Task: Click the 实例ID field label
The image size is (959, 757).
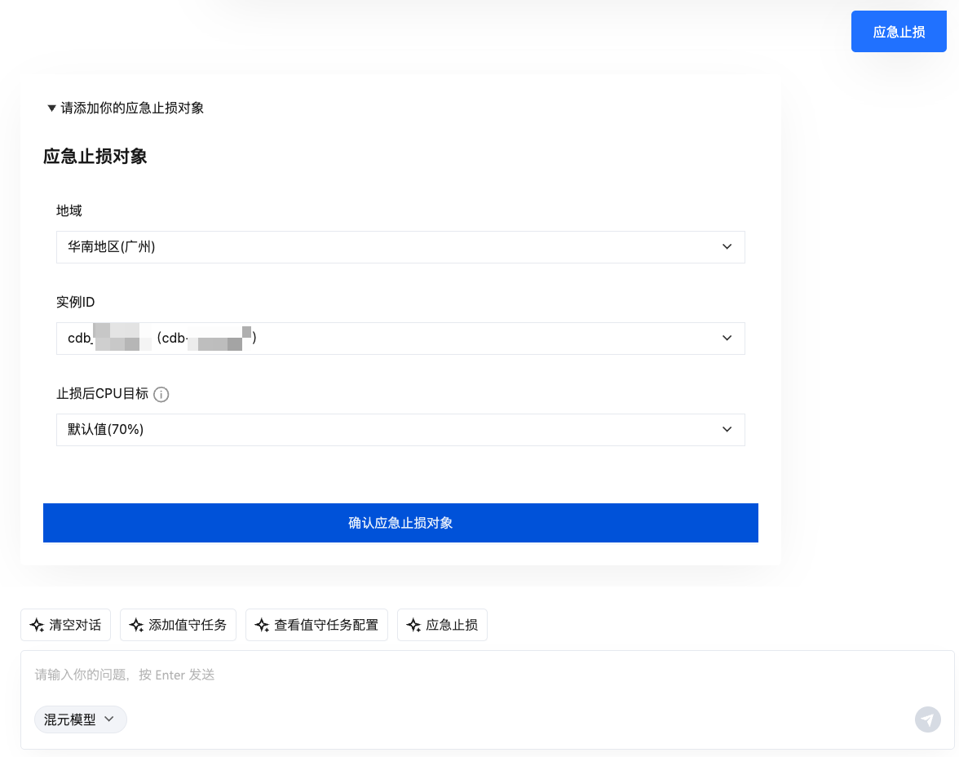Action: (76, 303)
